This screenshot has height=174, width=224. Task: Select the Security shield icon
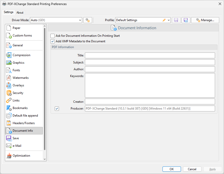pyautogui.click(x=8, y=93)
